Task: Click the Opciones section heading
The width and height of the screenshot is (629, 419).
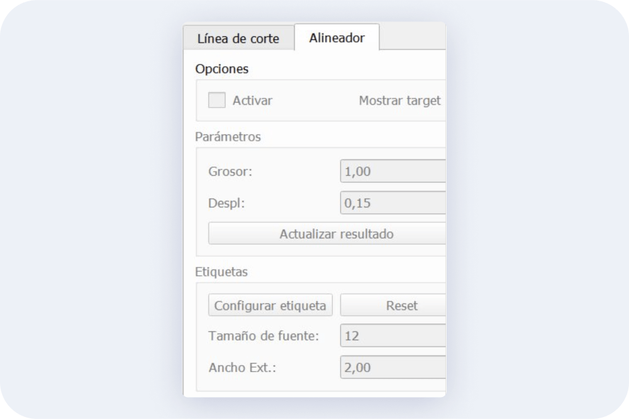Action: [222, 69]
